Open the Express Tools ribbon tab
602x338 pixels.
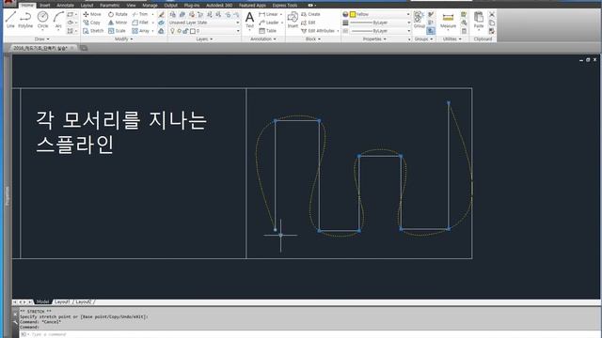point(284,6)
